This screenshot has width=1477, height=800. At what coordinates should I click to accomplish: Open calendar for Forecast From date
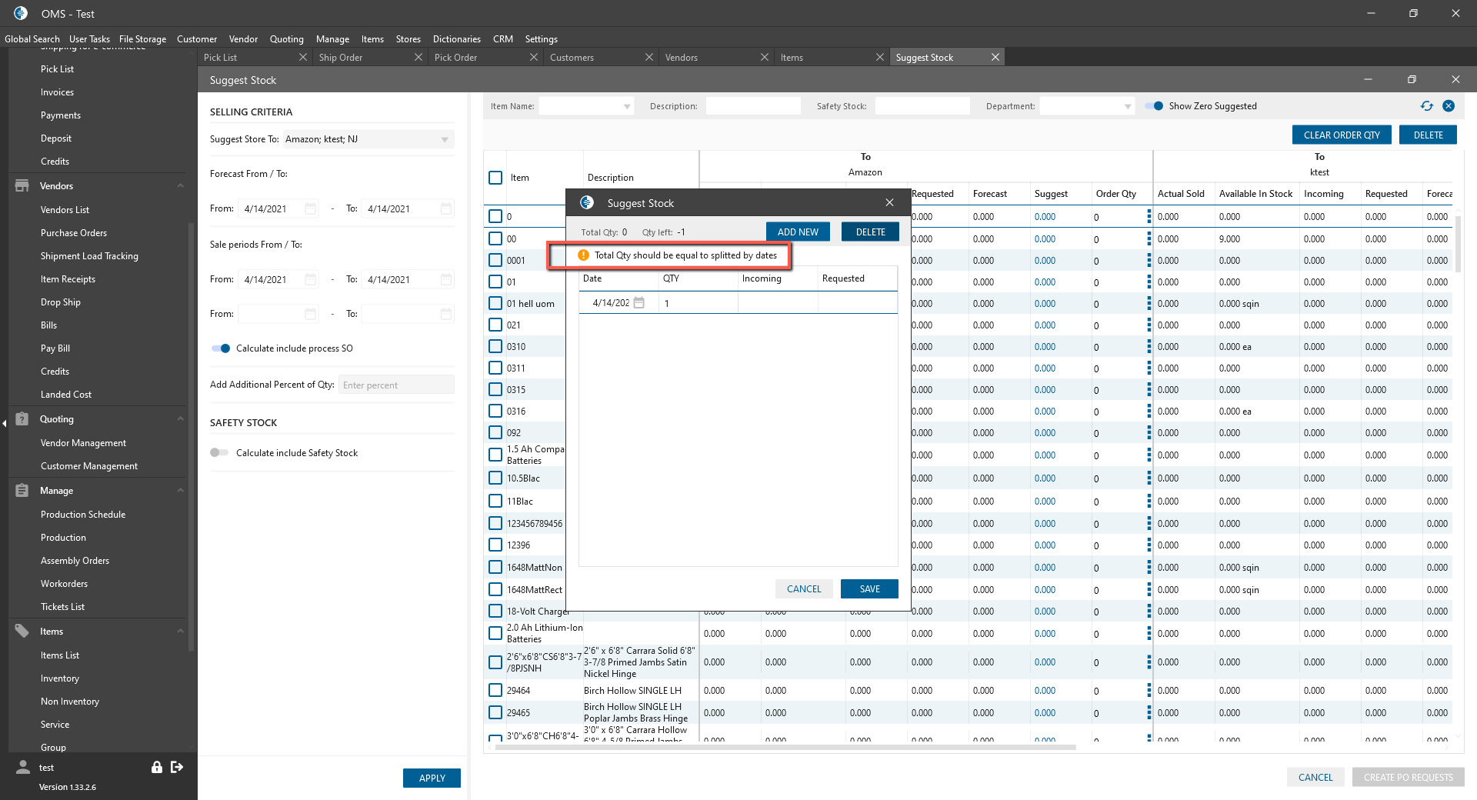click(310, 208)
